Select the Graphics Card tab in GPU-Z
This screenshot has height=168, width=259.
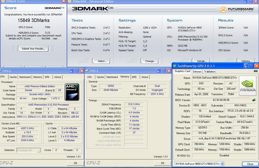(182, 71)
